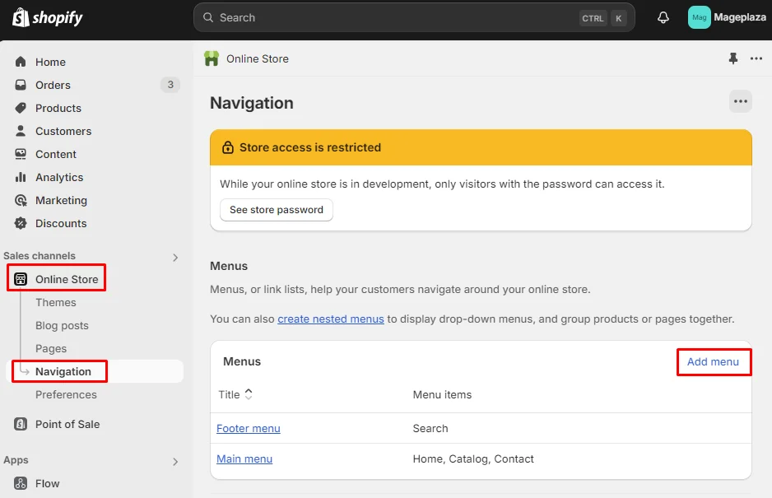Open Pages under Online Store

51,349
